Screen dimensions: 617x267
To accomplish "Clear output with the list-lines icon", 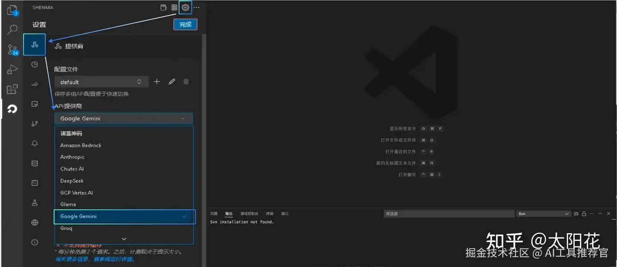I will tap(576, 214).
